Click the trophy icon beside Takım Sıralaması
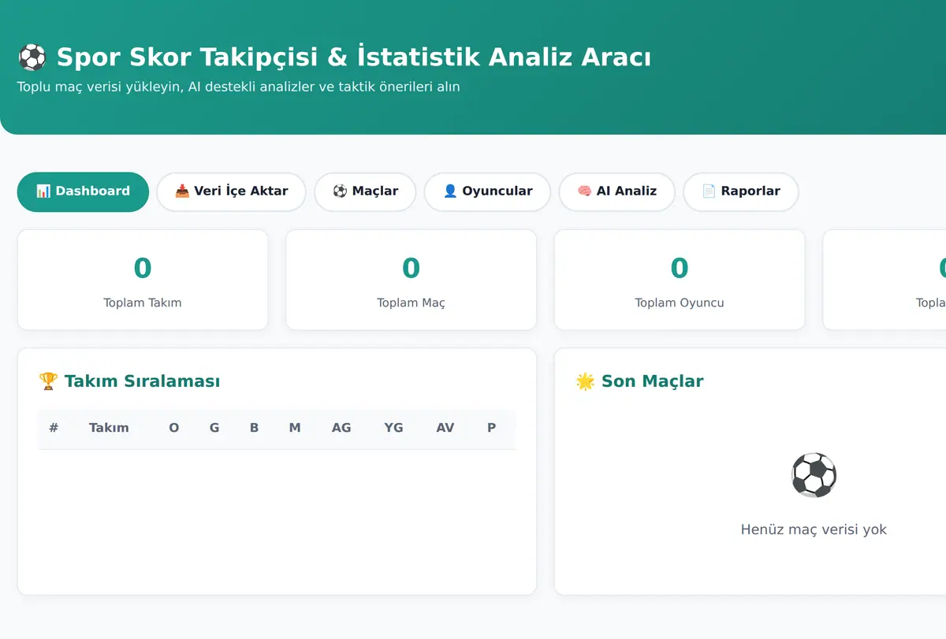The height and width of the screenshot is (639, 946). tap(48, 381)
